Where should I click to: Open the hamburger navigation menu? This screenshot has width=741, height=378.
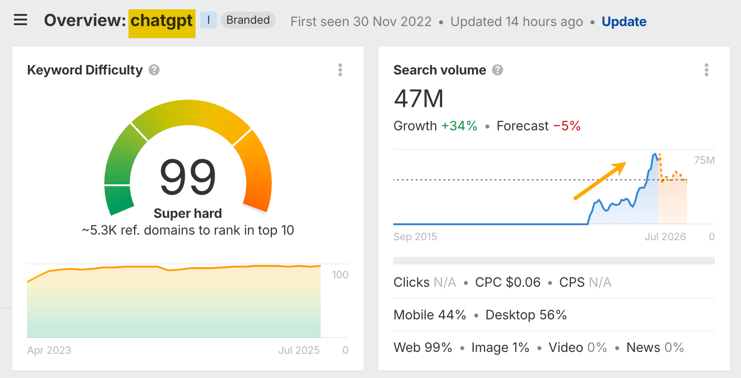[20, 20]
